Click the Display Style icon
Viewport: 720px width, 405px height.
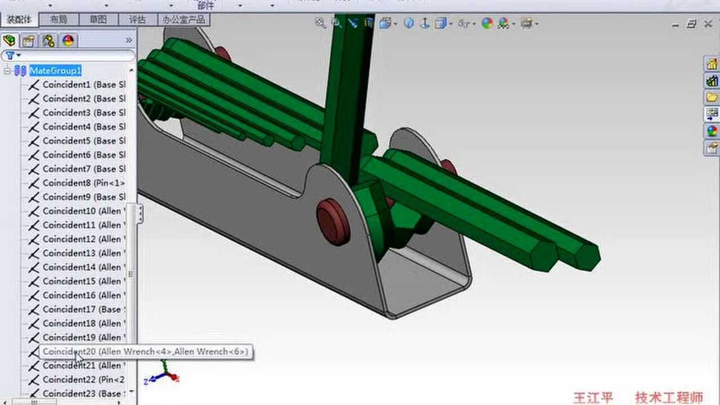440,23
